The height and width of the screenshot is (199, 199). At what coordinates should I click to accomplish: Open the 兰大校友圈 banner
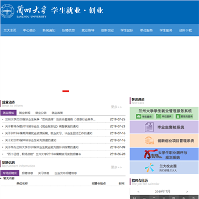(164, 167)
